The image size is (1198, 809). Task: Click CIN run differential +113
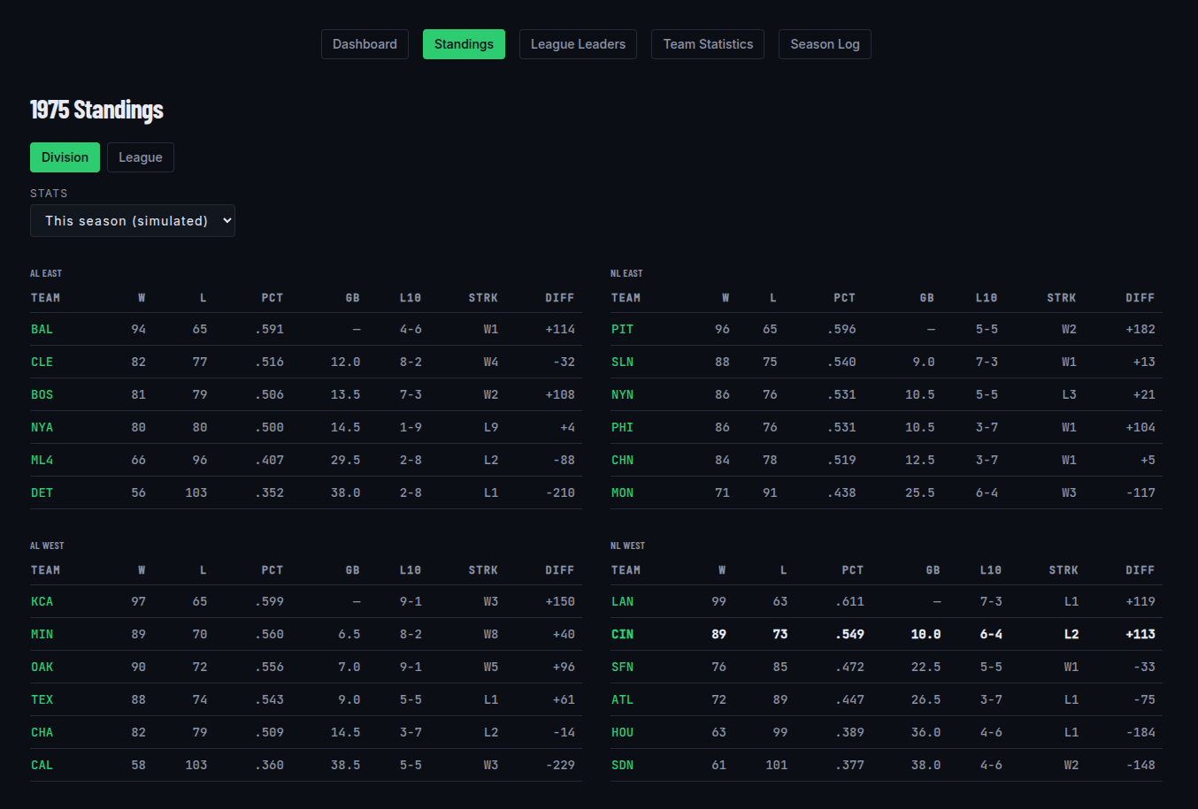[1140, 634]
